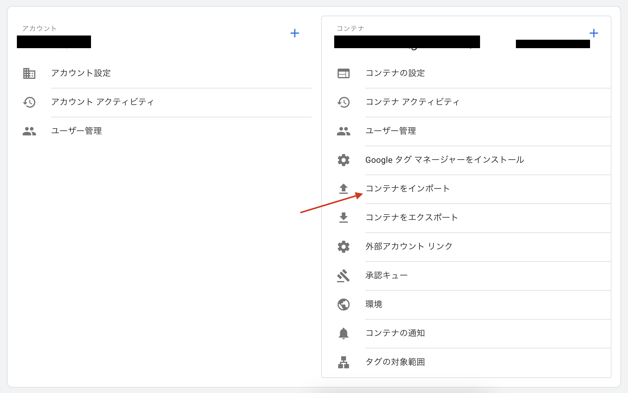Open container ユーザー管理 entry
Screen dimensions: 628x393
click(x=391, y=131)
